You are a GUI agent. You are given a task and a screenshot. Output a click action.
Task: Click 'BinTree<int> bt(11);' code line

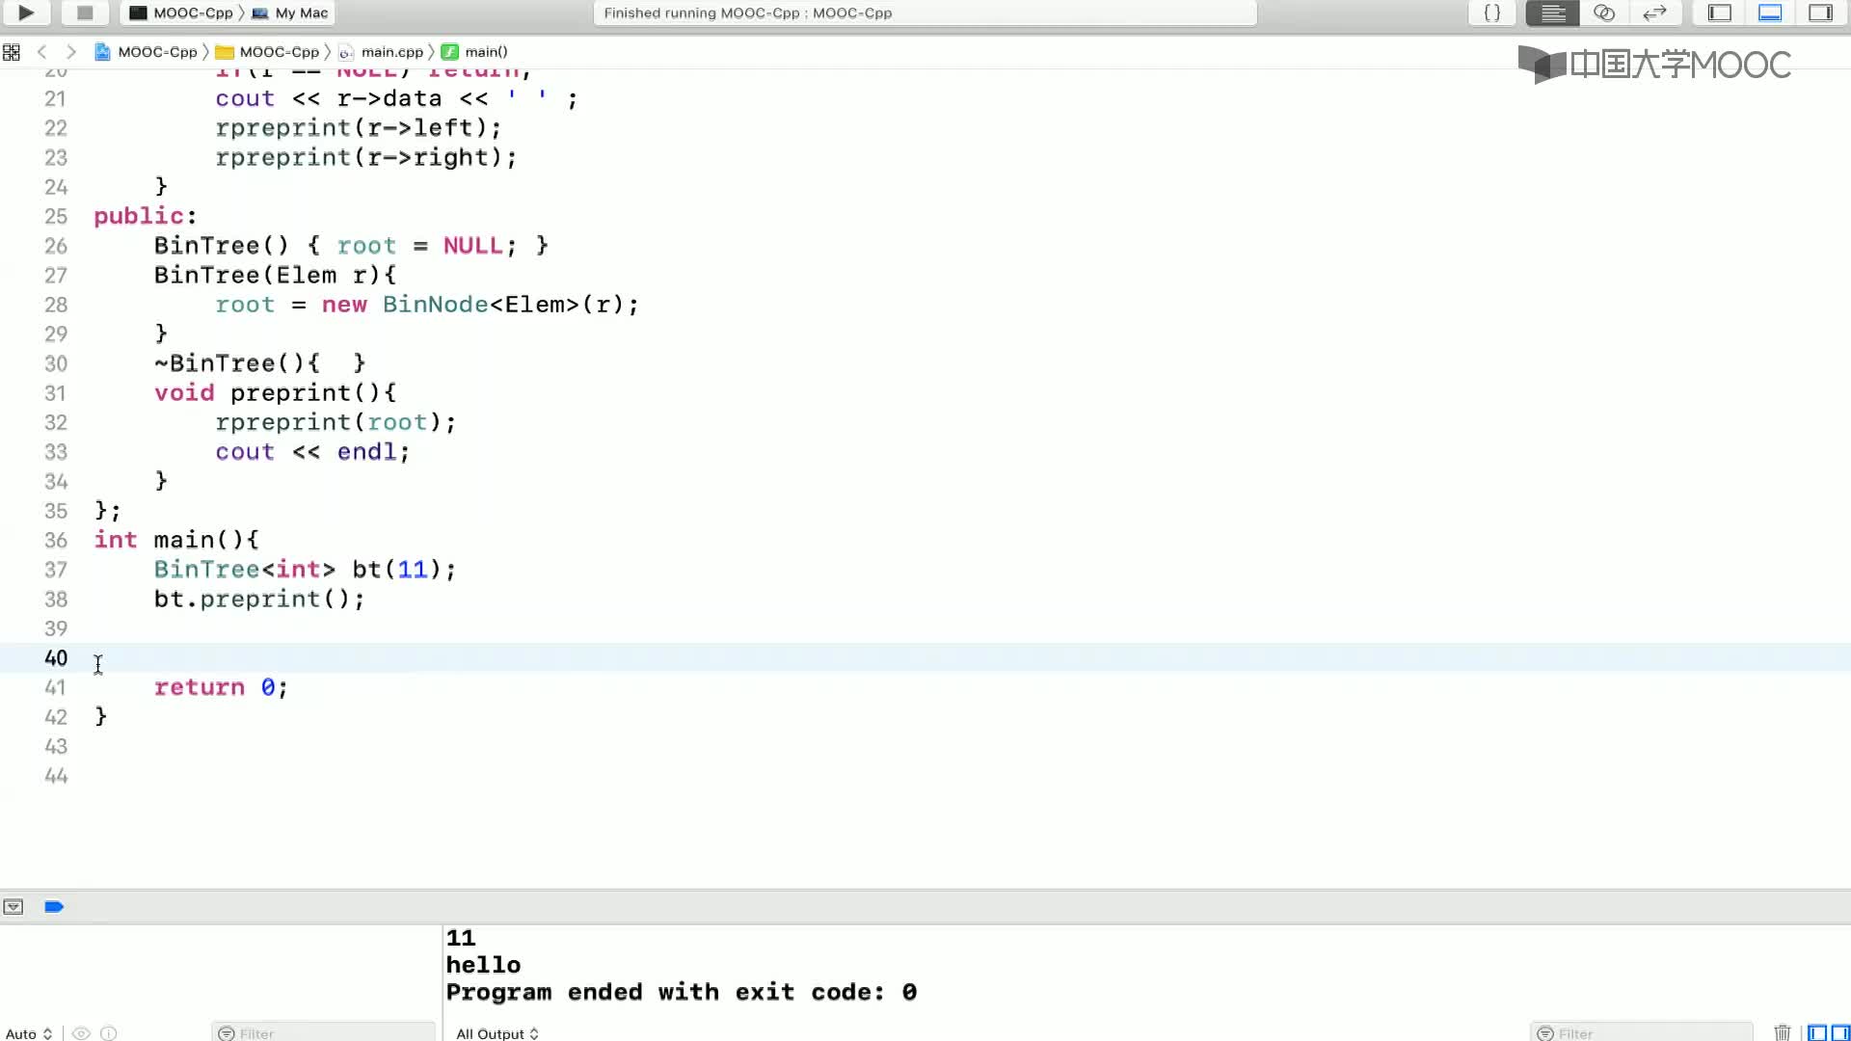click(305, 570)
